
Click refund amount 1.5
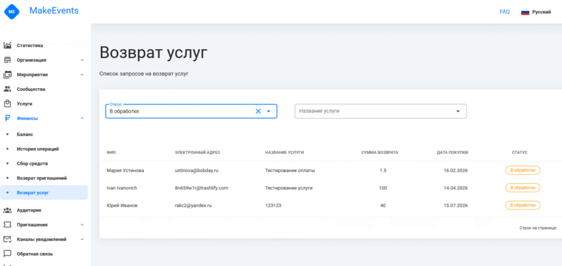pos(383,171)
